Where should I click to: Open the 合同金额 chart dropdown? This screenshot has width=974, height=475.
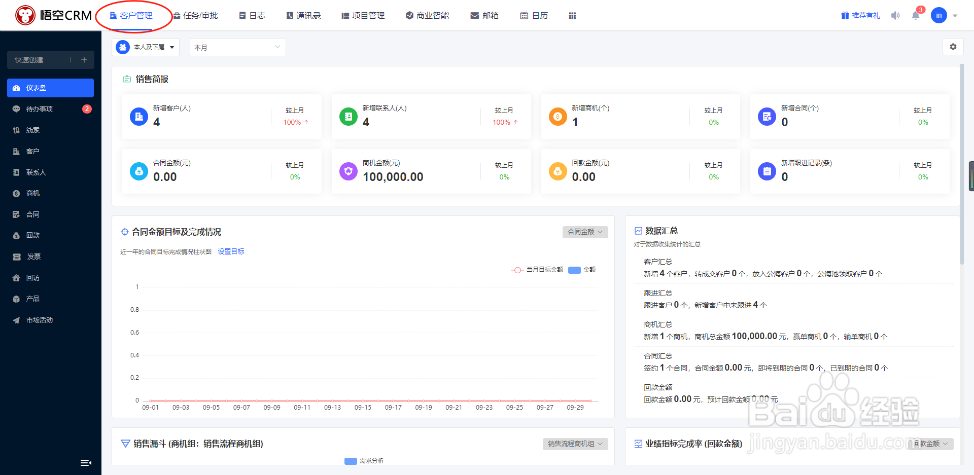click(585, 232)
